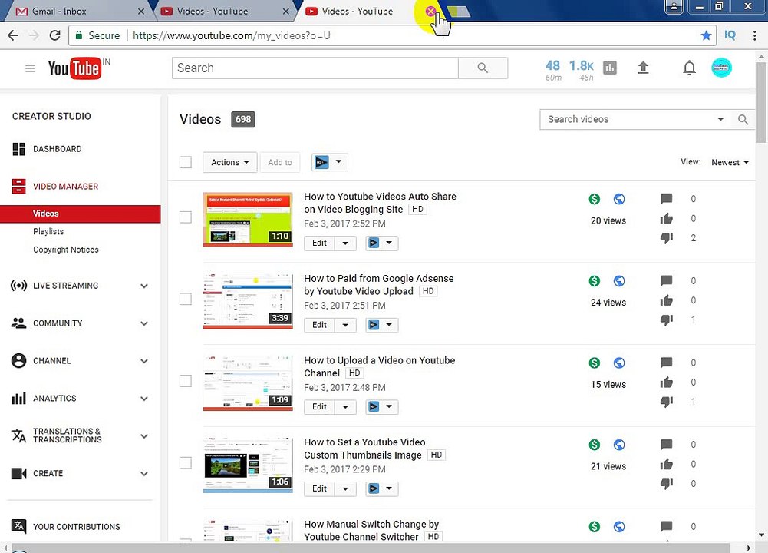Reload the current page
The height and width of the screenshot is (553, 768).
click(55, 35)
